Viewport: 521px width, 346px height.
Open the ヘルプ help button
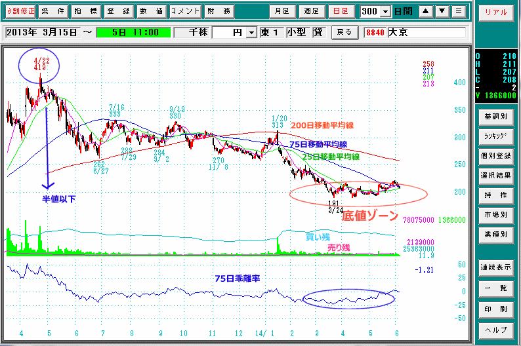[496, 330]
